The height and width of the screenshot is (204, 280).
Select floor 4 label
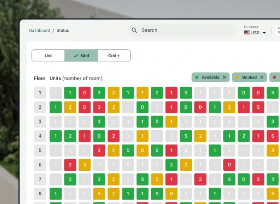[x=40, y=136]
